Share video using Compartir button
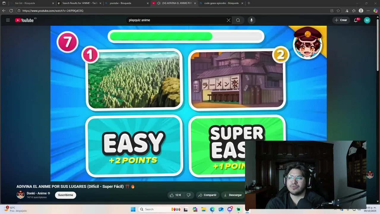The image size is (380, 214). click(208, 195)
